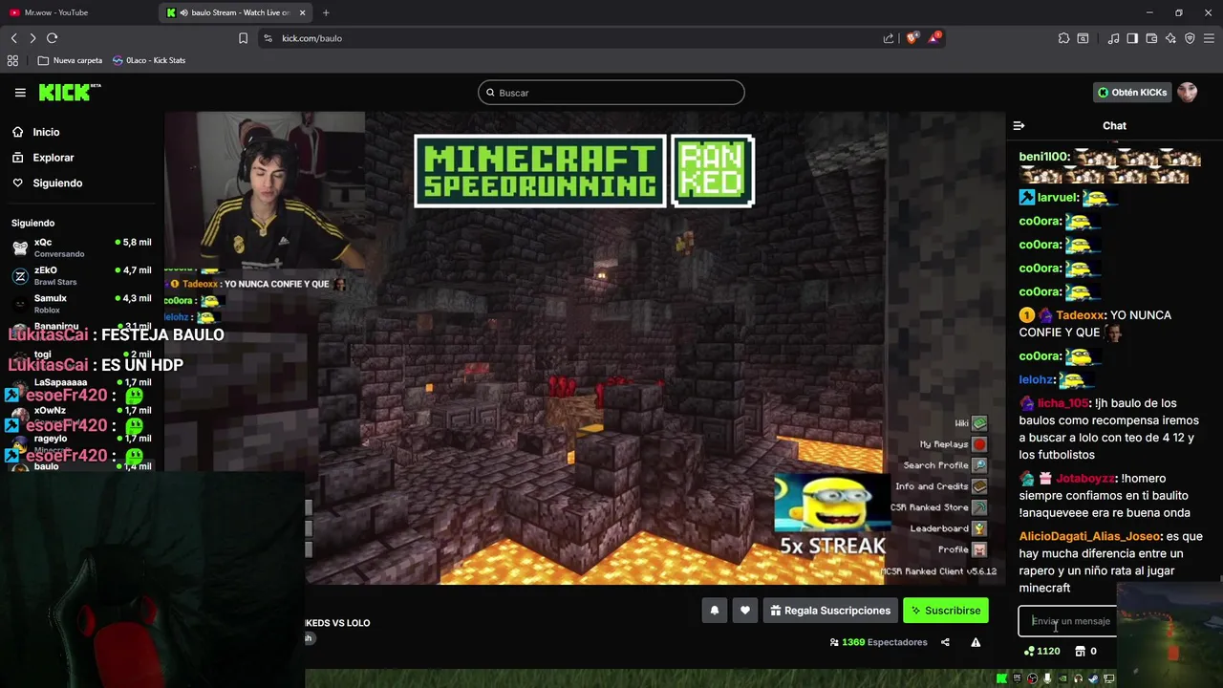Click username licha_105 in chat
The image size is (1223, 688).
(x=1062, y=403)
